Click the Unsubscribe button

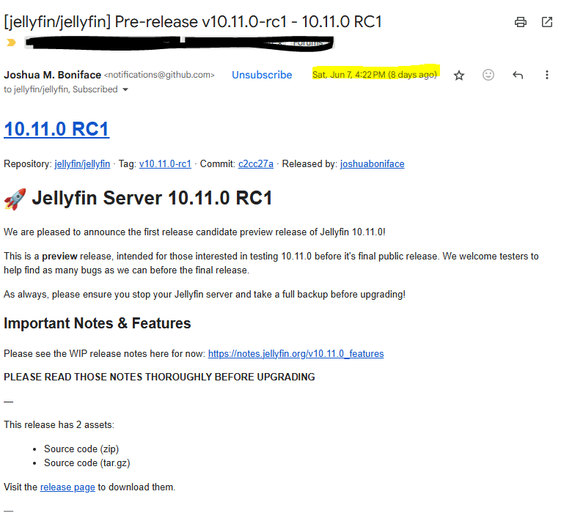point(262,75)
